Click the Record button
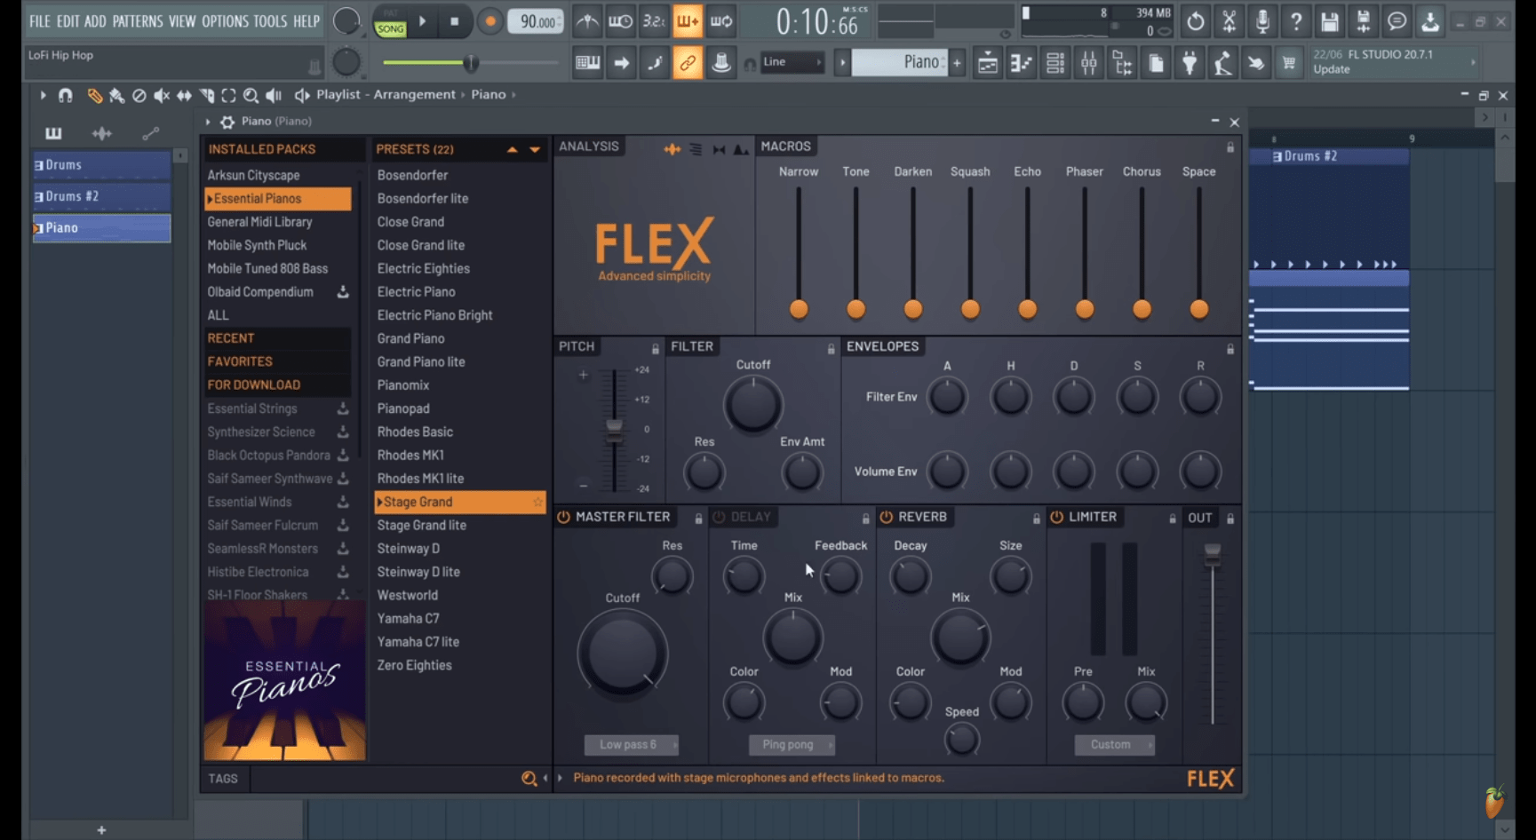 tap(489, 21)
